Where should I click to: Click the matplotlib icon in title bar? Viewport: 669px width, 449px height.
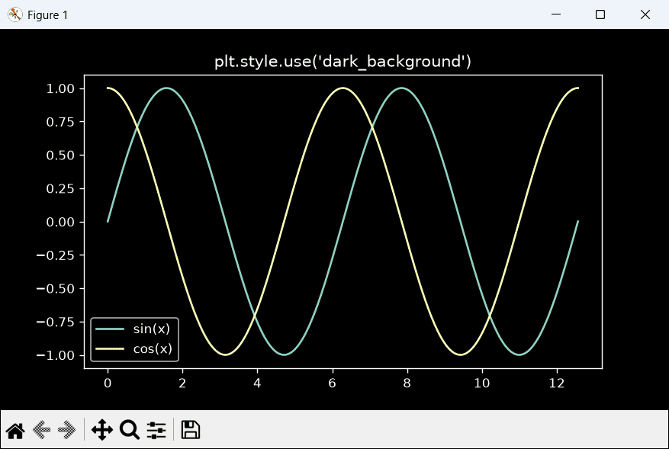click(x=15, y=15)
